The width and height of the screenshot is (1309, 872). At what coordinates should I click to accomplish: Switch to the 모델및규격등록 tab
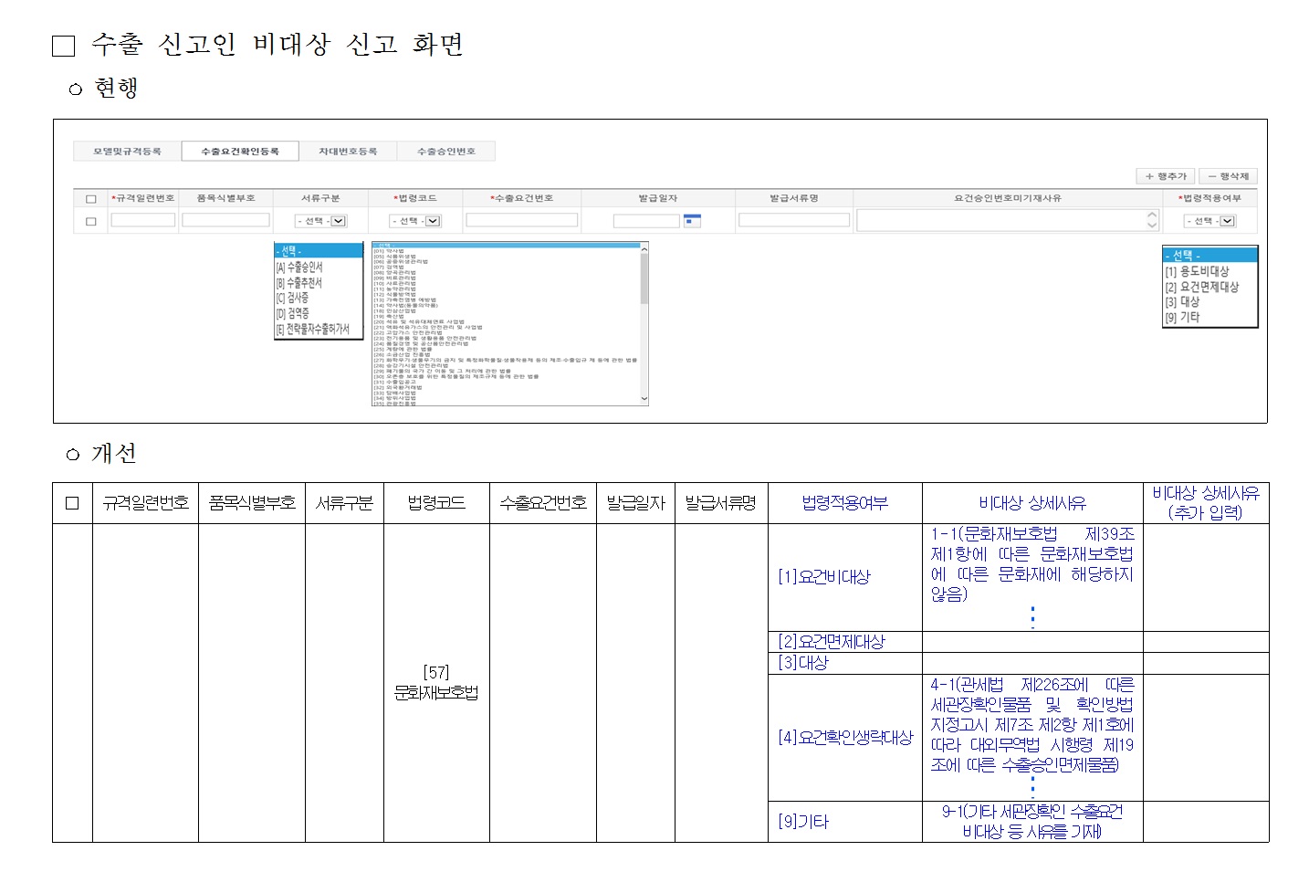pos(127,152)
